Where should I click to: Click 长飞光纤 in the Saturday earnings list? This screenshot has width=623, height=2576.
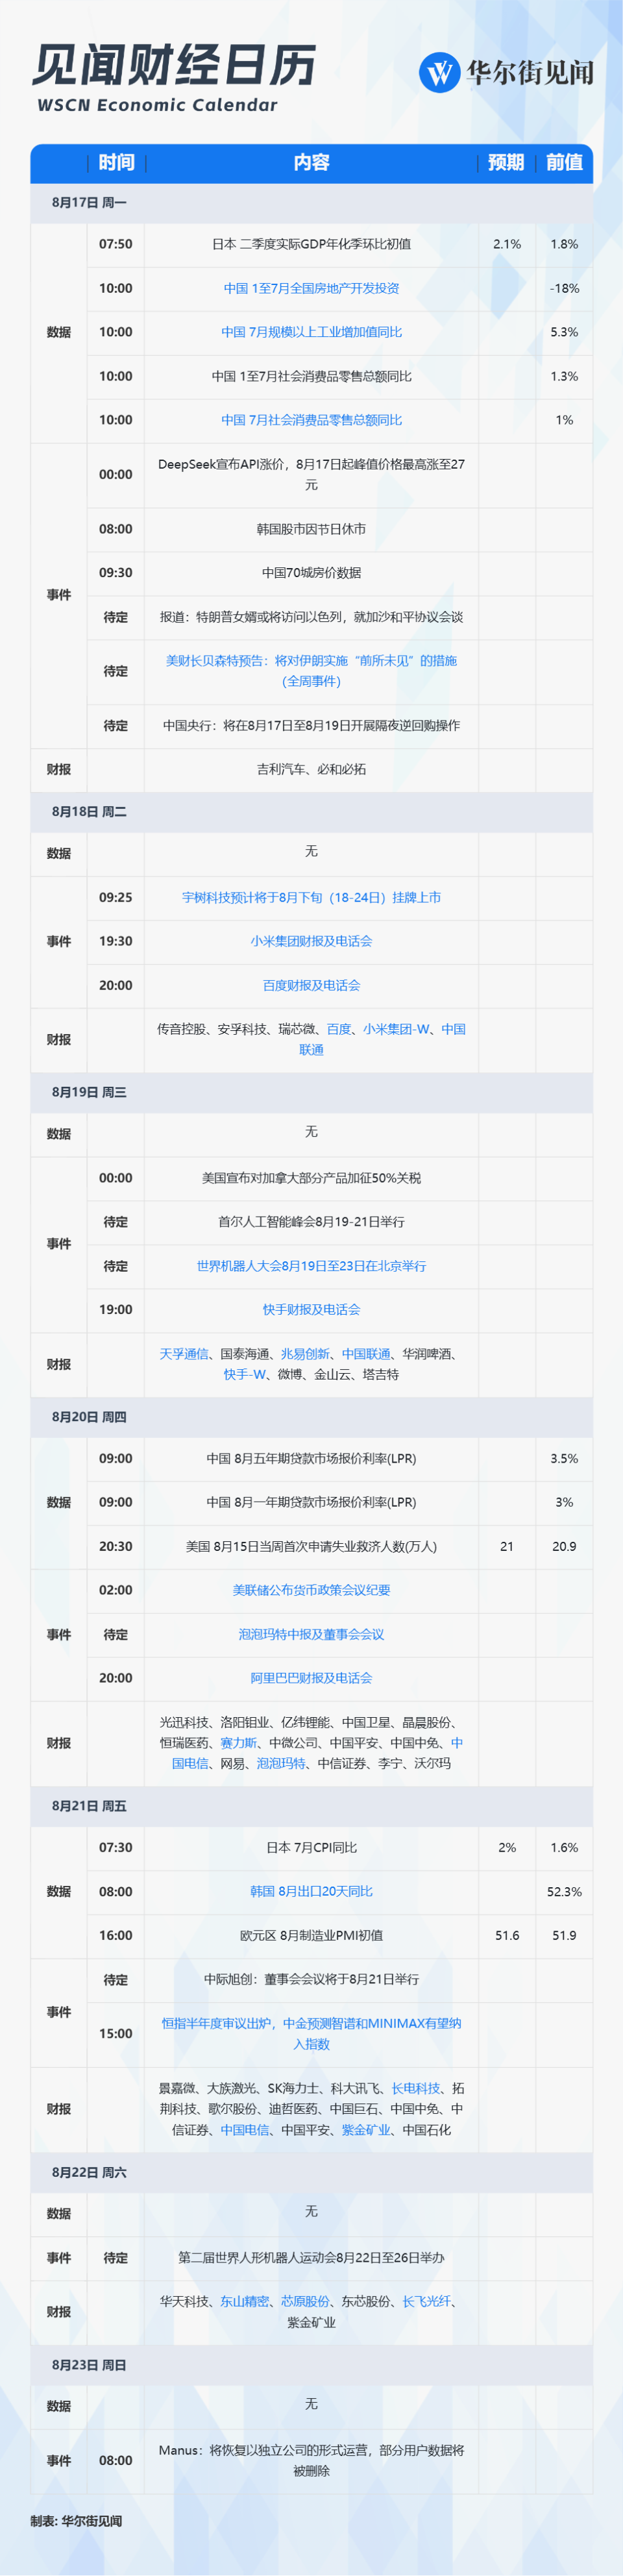pos(427,2302)
